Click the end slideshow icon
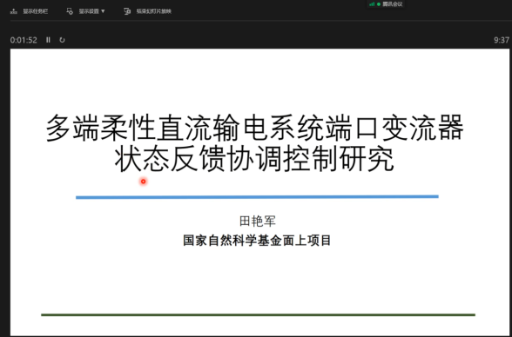The height and width of the screenshot is (337, 512). pos(127,11)
